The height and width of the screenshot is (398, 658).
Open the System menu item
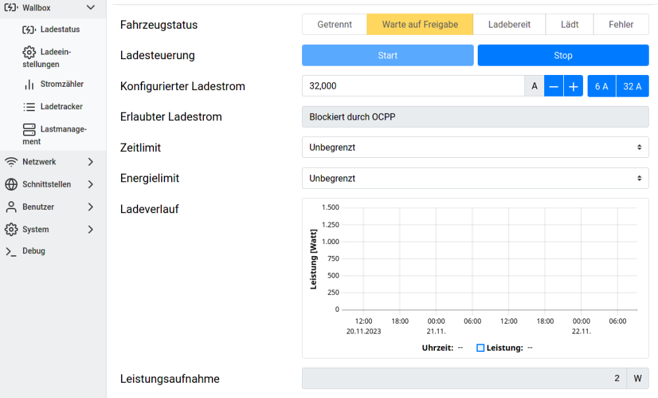click(36, 230)
